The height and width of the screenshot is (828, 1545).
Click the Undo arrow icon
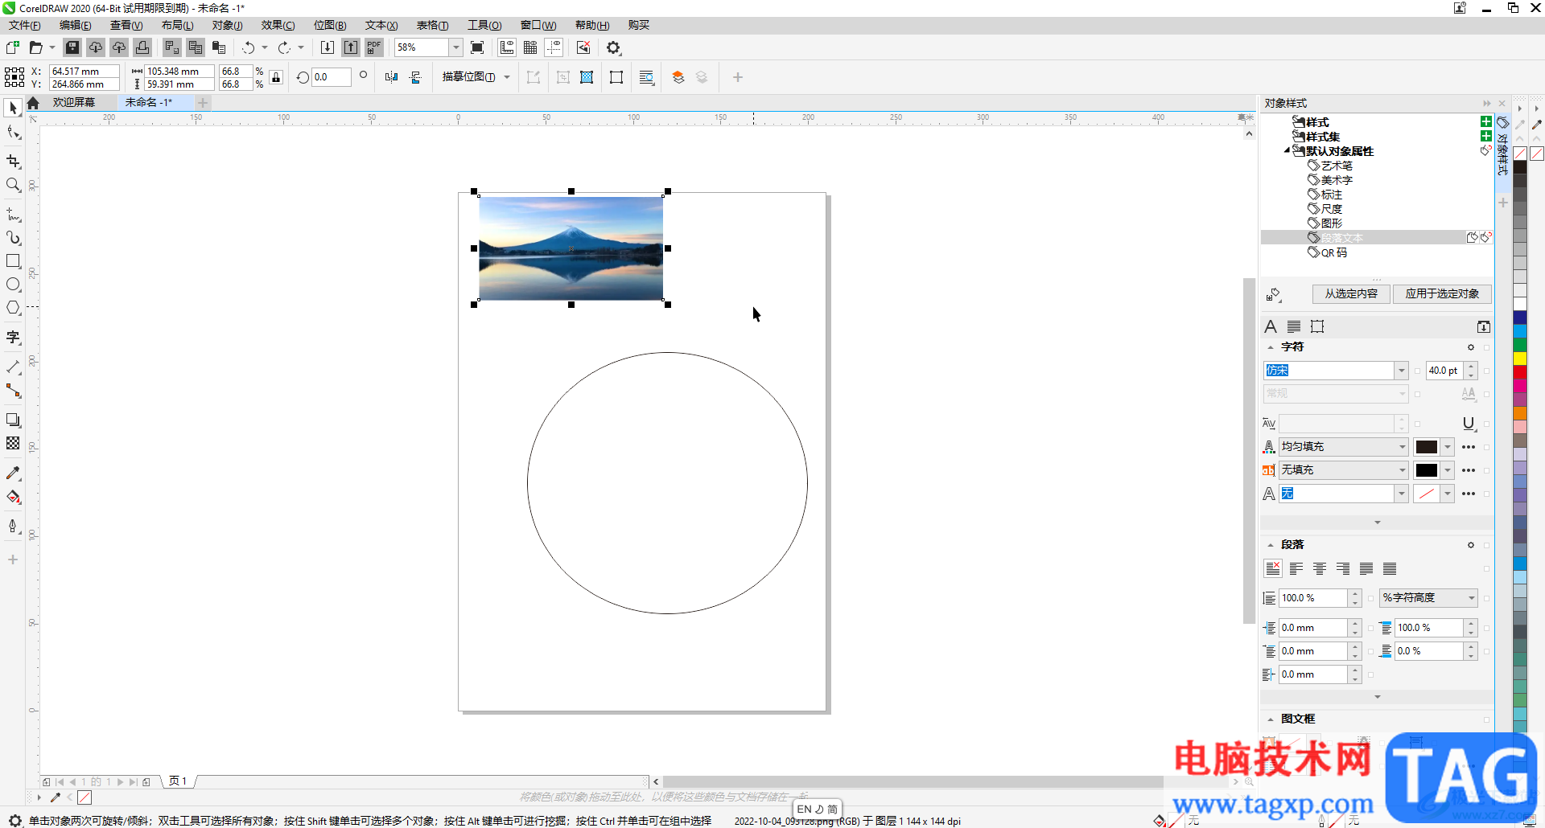[249, 47]
